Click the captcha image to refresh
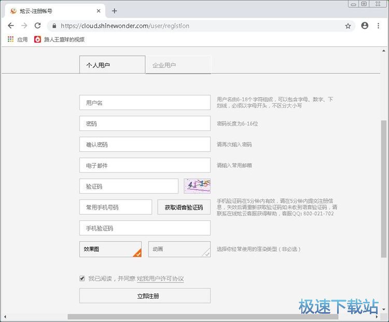 pyautogui.click(x=197, y=185)
